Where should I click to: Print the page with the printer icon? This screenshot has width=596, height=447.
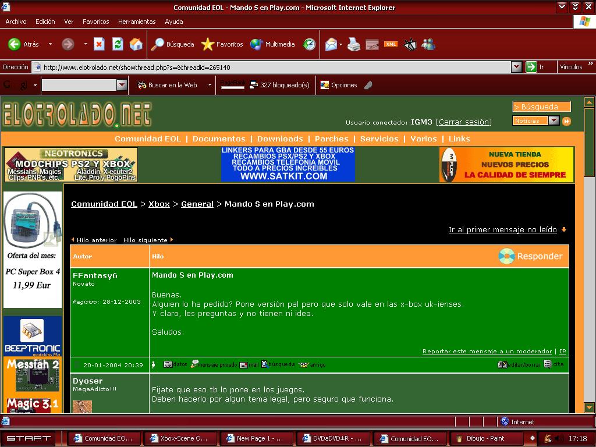353,44
